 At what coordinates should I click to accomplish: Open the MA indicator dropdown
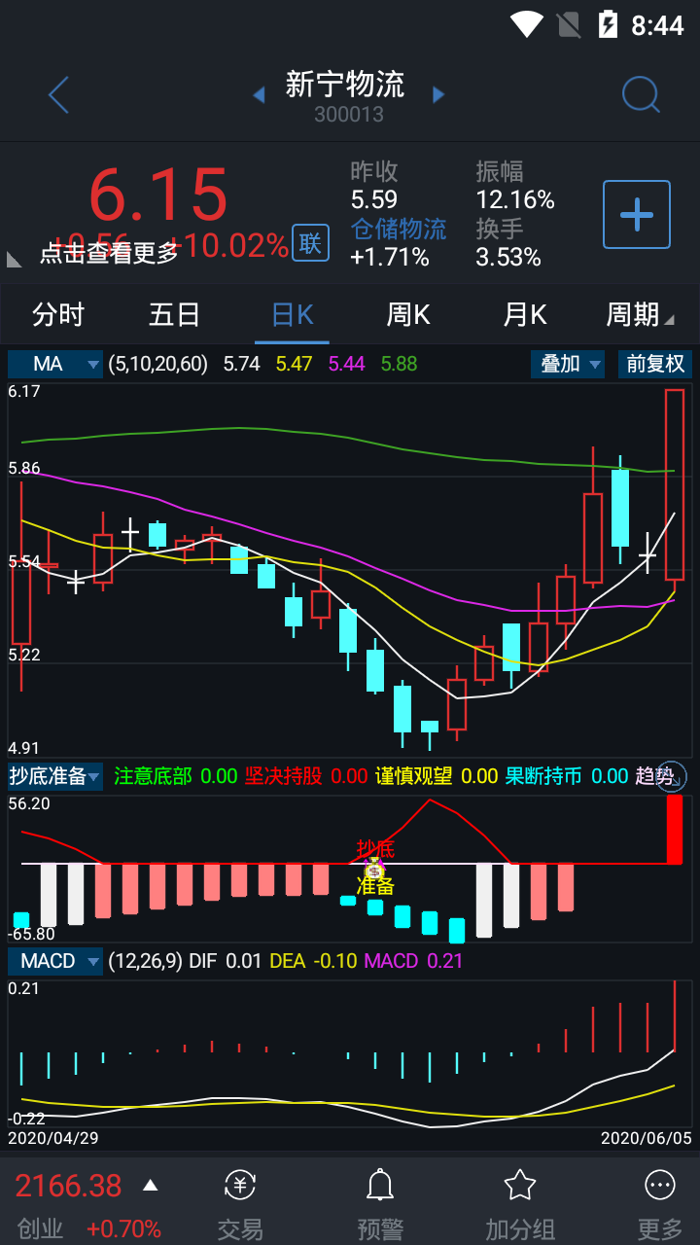54,364
